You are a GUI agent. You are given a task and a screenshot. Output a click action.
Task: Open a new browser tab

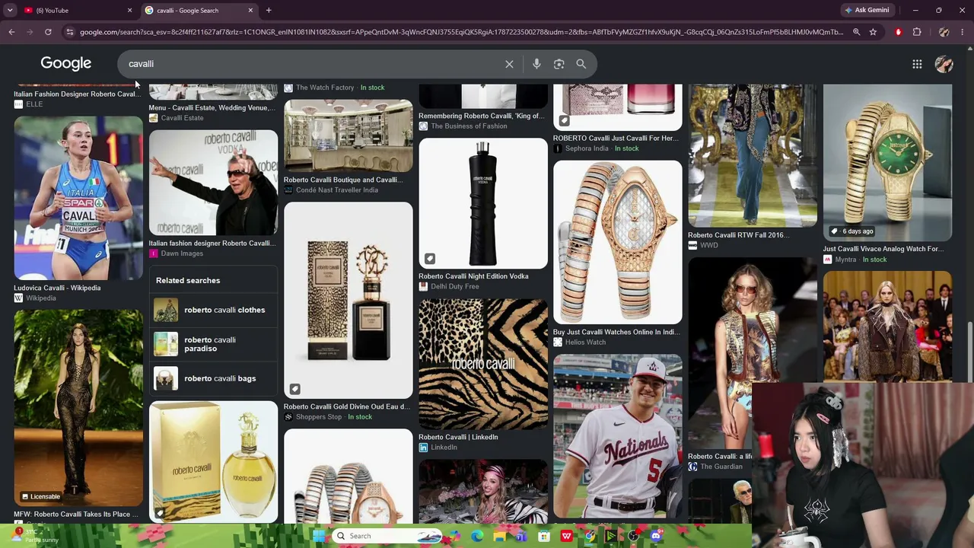(x=269, y=10)
